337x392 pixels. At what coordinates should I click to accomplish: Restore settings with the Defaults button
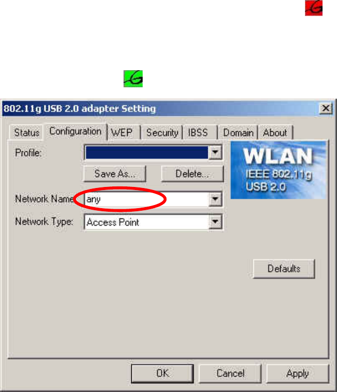click(x=284, y=269)
